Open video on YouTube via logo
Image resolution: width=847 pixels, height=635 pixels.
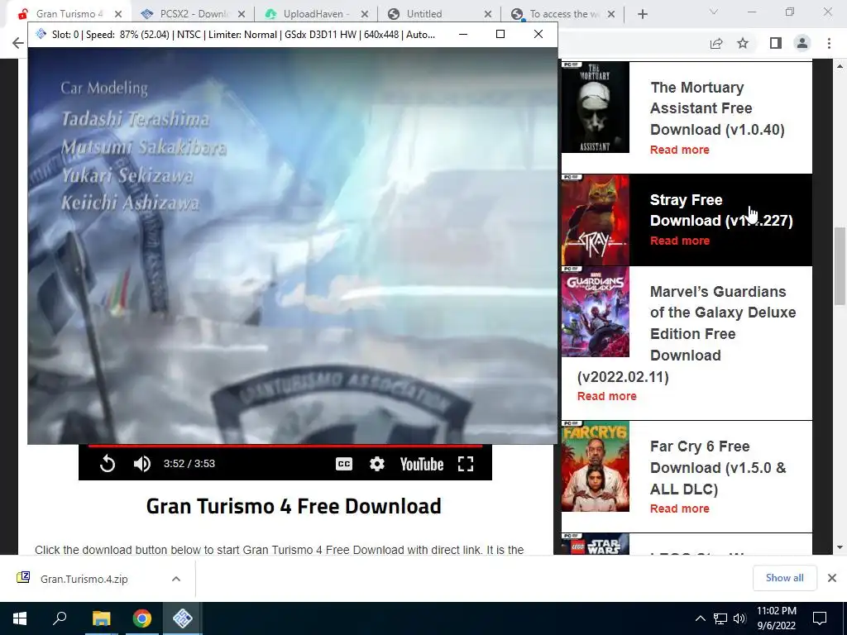click(421, 464)
